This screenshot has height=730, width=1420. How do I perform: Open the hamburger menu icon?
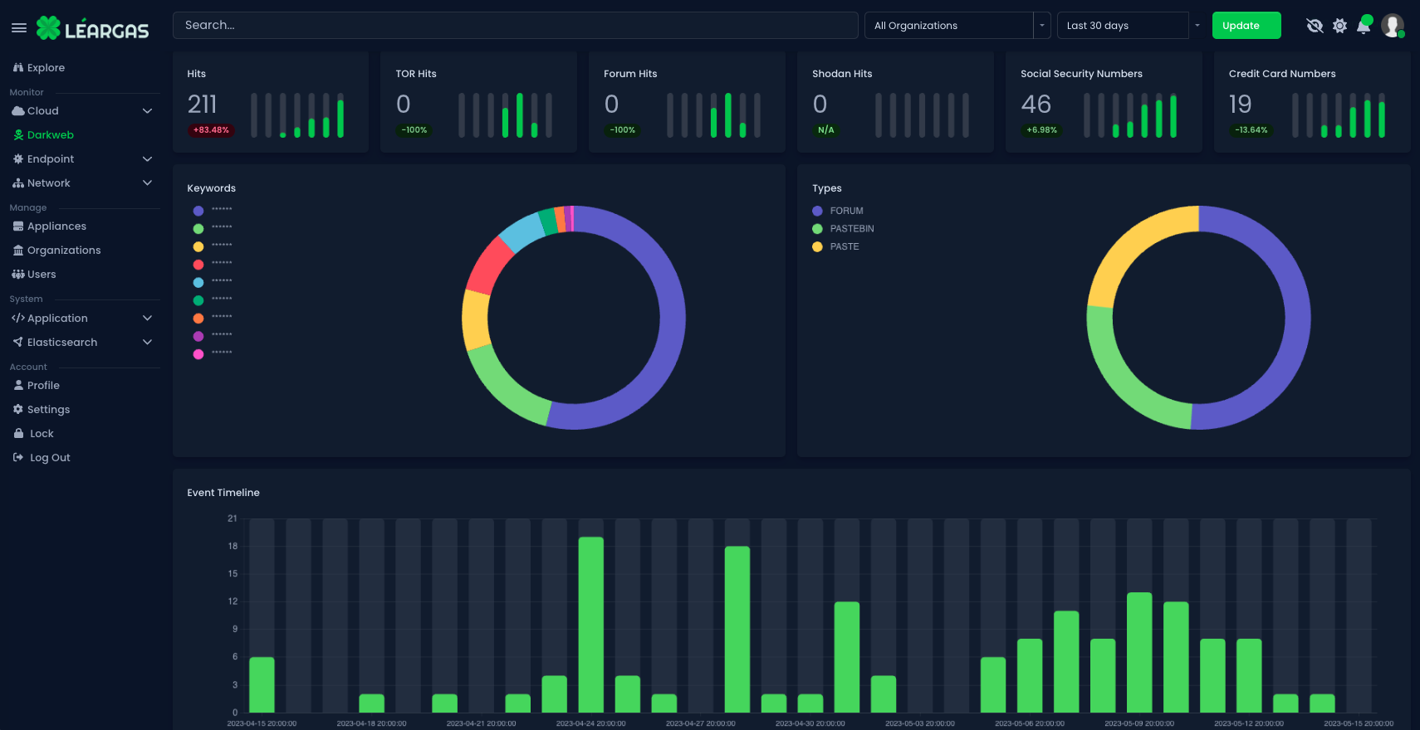pos(19,28)
